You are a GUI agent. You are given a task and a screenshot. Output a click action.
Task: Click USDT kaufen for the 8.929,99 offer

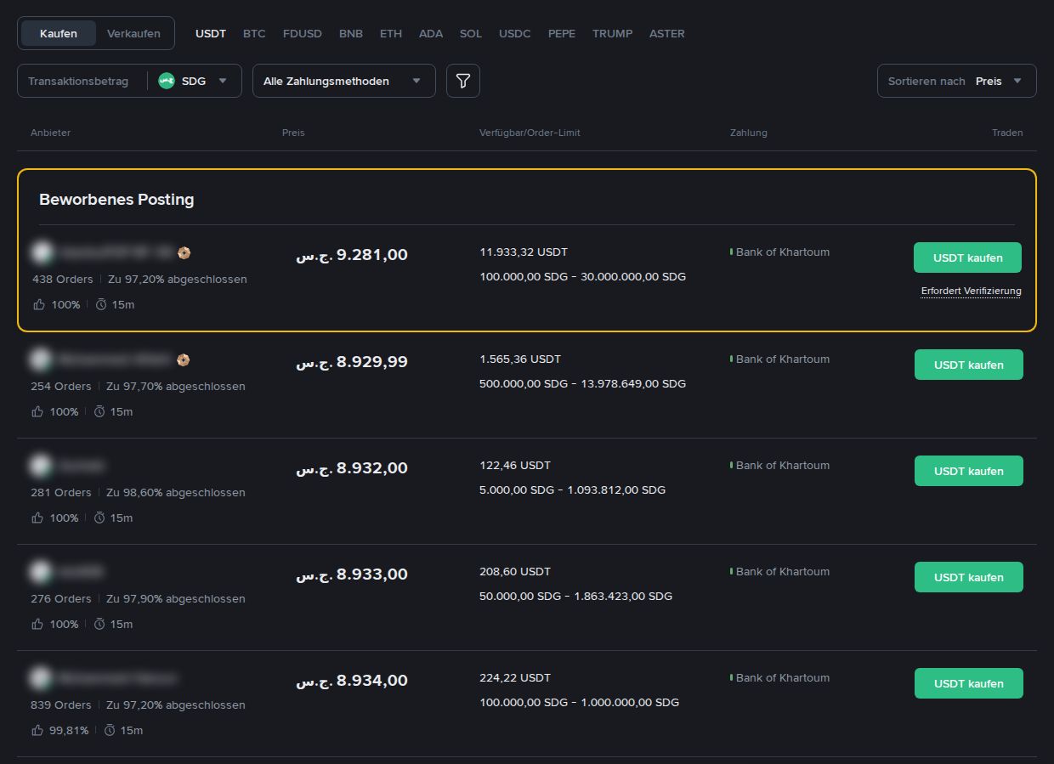[x=969, y=365]
